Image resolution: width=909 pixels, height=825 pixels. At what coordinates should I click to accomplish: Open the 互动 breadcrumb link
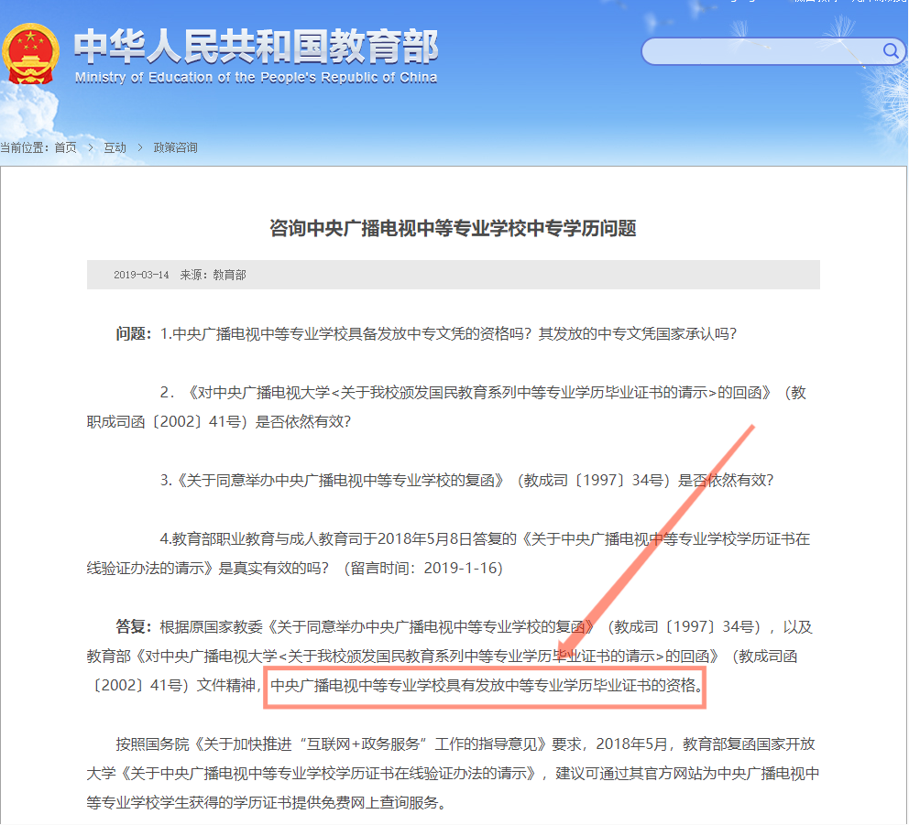click(x=115, y=147)
